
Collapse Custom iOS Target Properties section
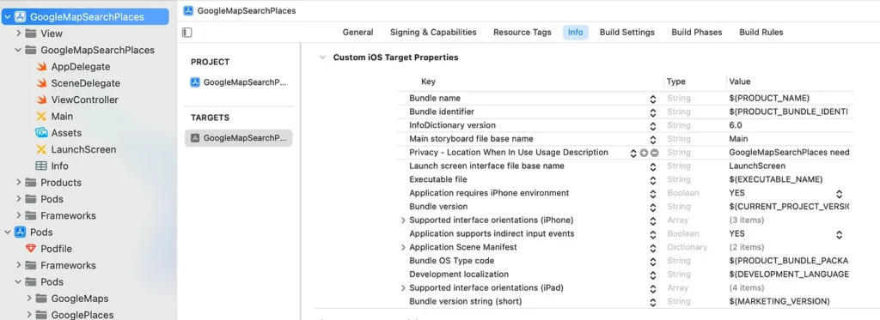tap(322, 57)
